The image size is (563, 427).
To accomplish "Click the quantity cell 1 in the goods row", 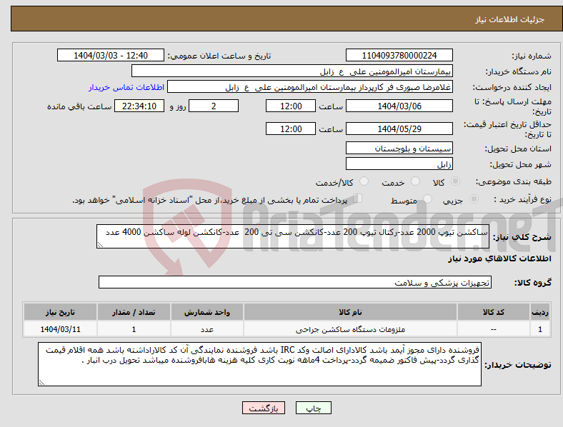I will [x=134, y=329].
